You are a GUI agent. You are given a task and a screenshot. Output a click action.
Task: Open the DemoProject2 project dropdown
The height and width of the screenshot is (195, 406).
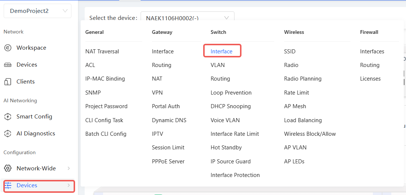point(38,11)
